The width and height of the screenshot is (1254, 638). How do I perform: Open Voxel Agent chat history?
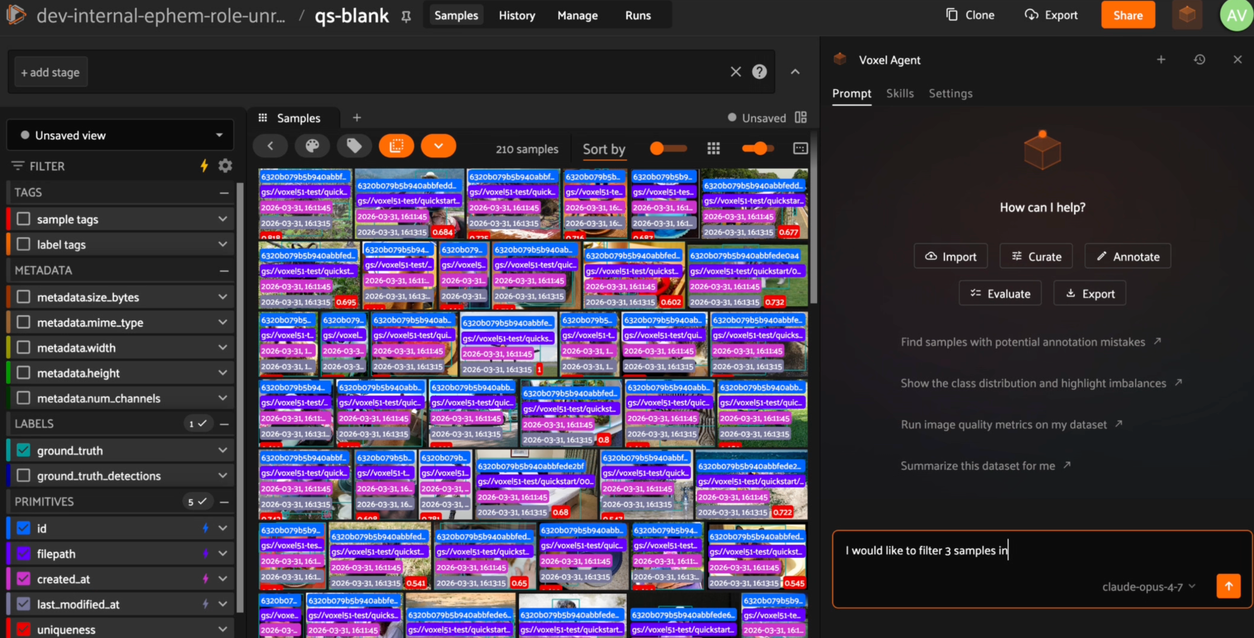[1200, 59]
